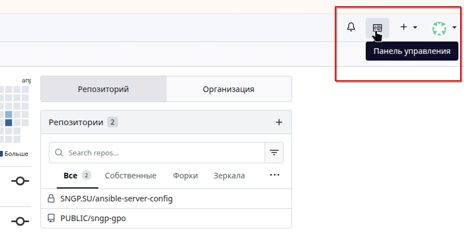Screen dimensions: 464x239
Task: Click the upper commit icon in activity feed
Action: [20, 181]
